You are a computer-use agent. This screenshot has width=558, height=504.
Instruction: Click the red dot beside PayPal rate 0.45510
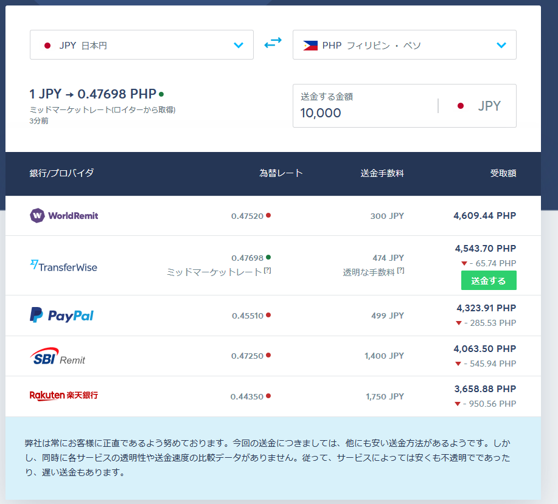tap(268, 315)
